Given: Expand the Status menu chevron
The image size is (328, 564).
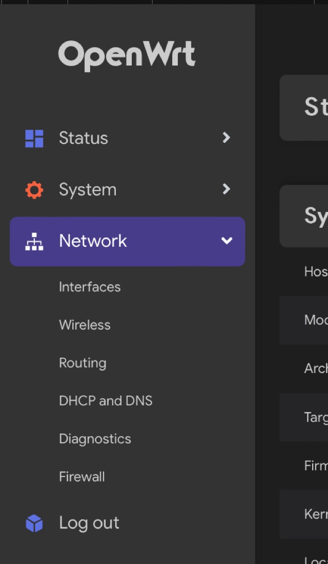Looking at the screenshot, I should coord(226,137).
